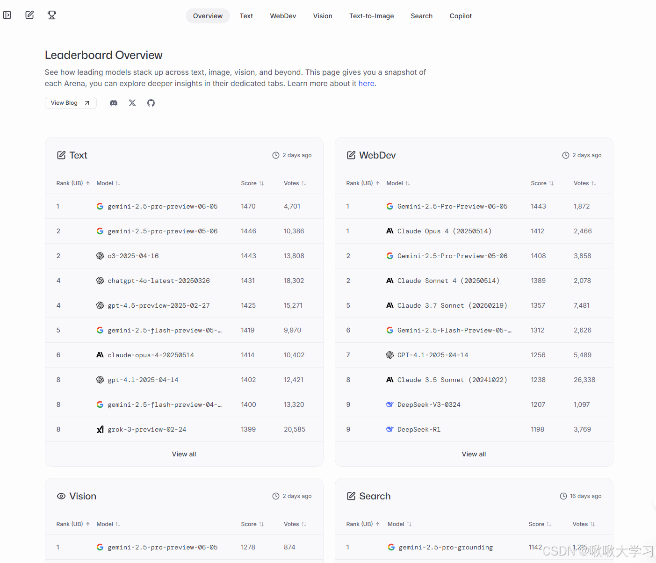Click gemini-2.5-pro-preview-05-06 in Text table
656x563 pixels.
click(x=163, y=231)
